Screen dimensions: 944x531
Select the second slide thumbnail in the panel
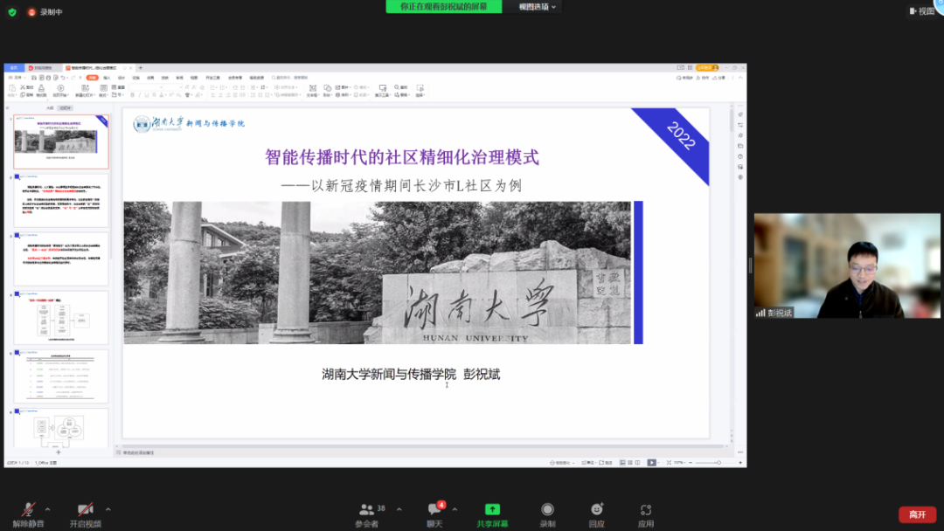pyautogui.click(x=61, y=200)
